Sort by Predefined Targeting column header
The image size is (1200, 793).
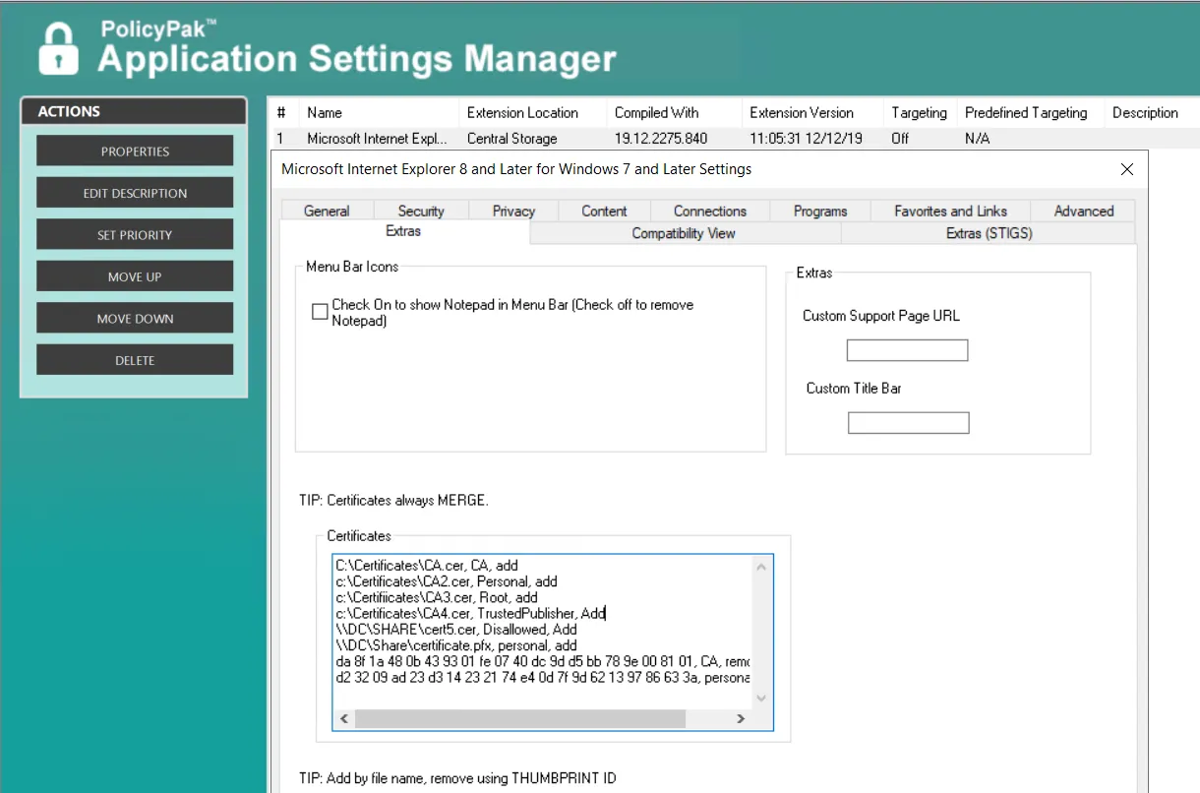1031,112
